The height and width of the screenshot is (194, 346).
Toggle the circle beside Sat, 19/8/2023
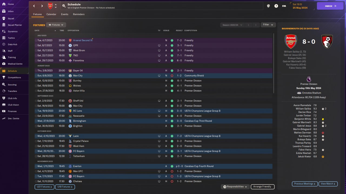click(x=36, y=86)
